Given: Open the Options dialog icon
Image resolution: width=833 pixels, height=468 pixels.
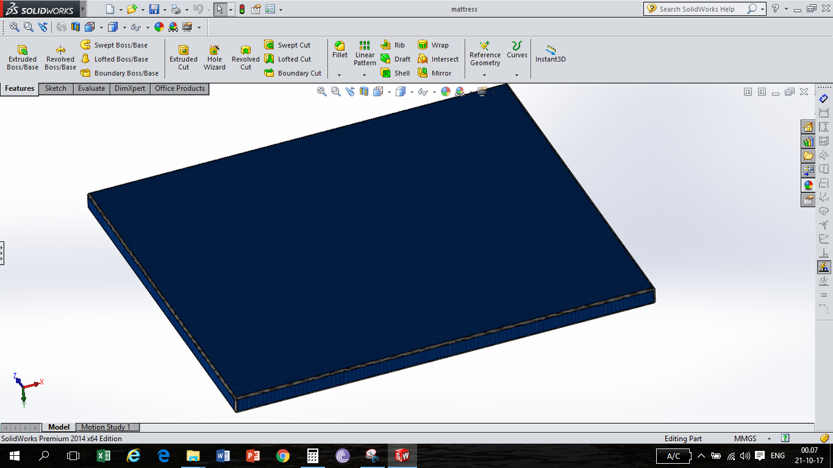Looking at the screenshot, I should 270,9.
